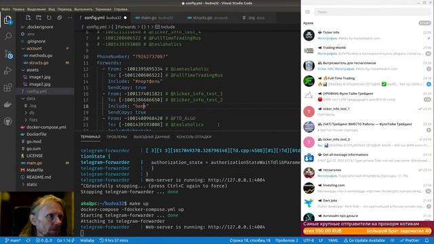Open Source Control view in activity bar
Image resolution: width=434 pixels, height=244 pixels.
(x=7, y=54)
